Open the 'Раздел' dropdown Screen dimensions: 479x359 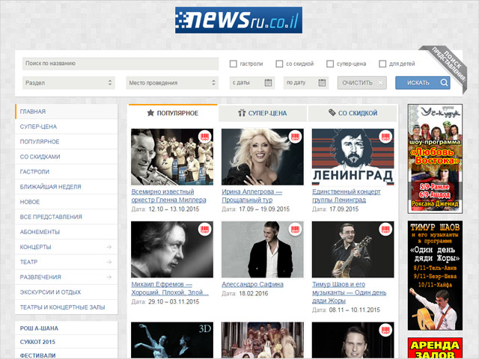coord(68,83)
